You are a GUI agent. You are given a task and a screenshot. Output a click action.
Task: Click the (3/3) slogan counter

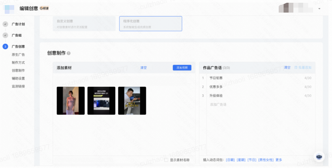click(x=226, y=68)
